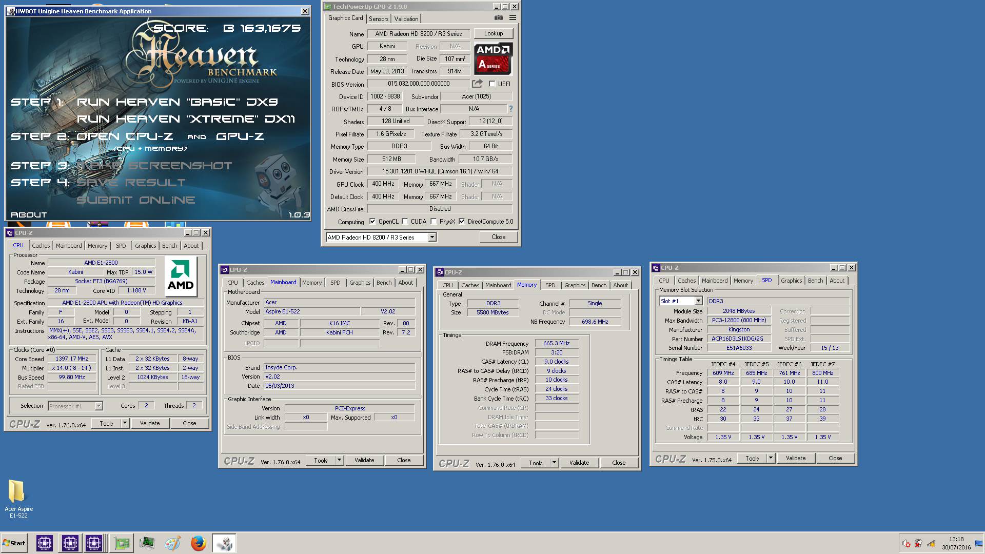Click the GPU-Z screenshot camera icon
This screenshot has height=554, width=985.
coord(498,18)
